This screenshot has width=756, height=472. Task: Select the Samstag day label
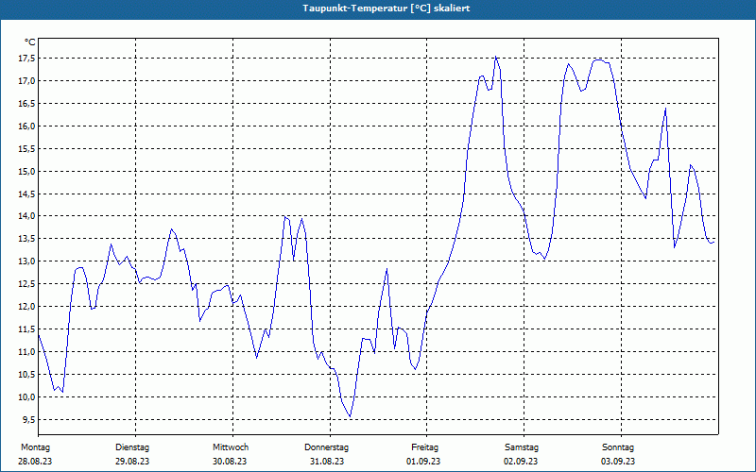point(522,447)
